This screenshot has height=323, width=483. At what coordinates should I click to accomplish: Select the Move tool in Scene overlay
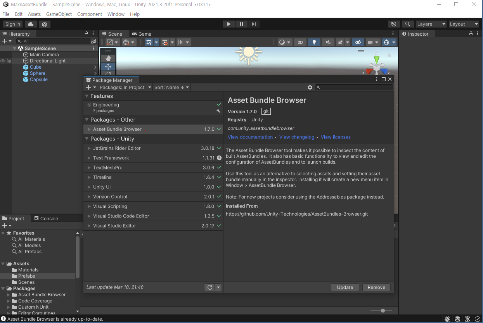108,67
